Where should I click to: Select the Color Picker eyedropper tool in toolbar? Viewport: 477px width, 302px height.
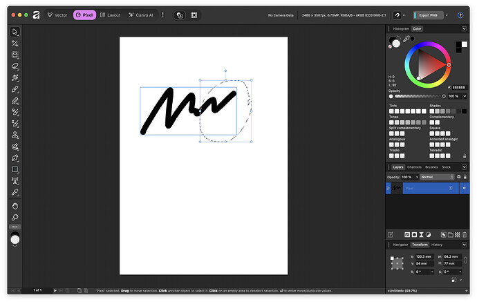click(15, 192)
